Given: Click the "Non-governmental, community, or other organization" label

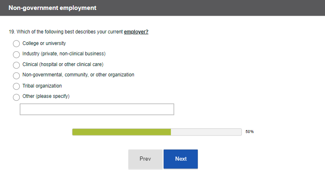Looking at the screenshot, I should pyautogui.click(x=78, y=75).
